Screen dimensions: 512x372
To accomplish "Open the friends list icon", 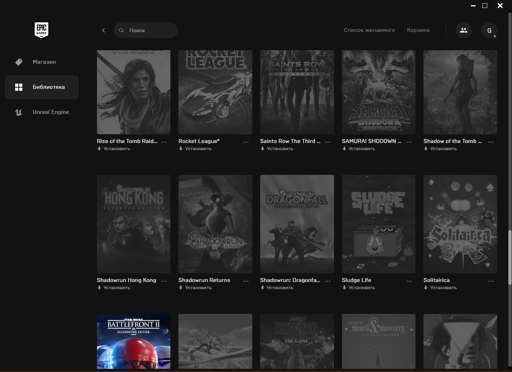I will (464, 30).
